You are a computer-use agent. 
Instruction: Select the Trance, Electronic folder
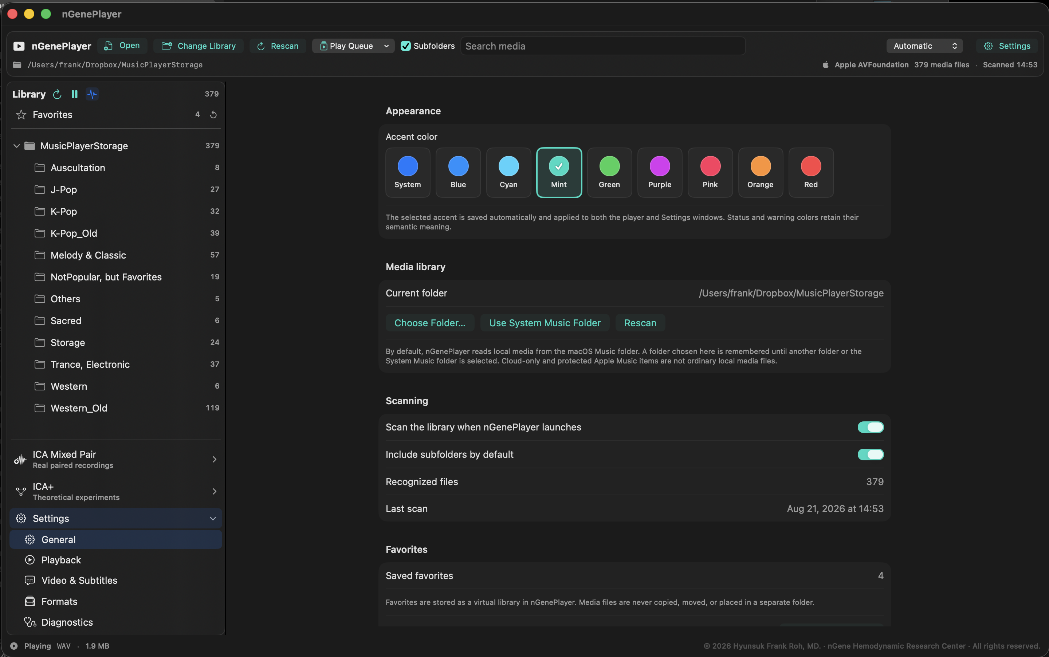coord(116,365)
